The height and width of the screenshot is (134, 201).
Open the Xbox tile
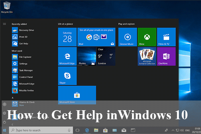pos(147,37)
